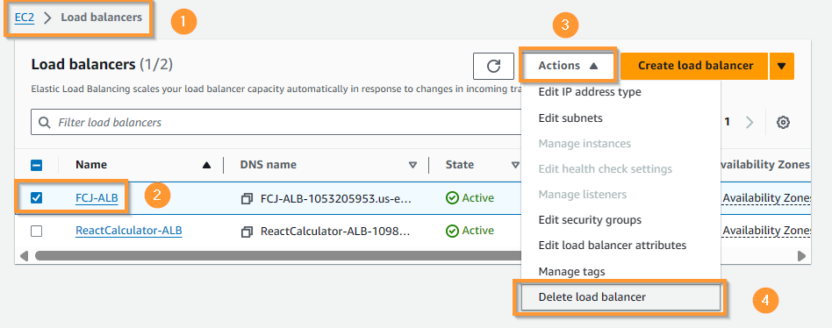Click the horizontal scrollbar thumb
Screen dimensions: 832x328
tap(278, 256)
